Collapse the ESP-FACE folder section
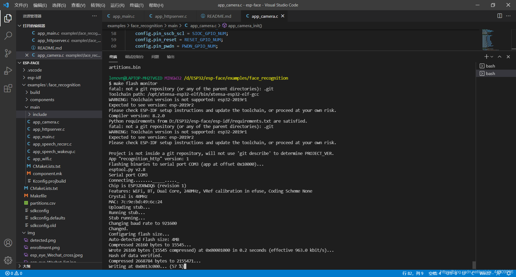516x277 pixels. 19,63
